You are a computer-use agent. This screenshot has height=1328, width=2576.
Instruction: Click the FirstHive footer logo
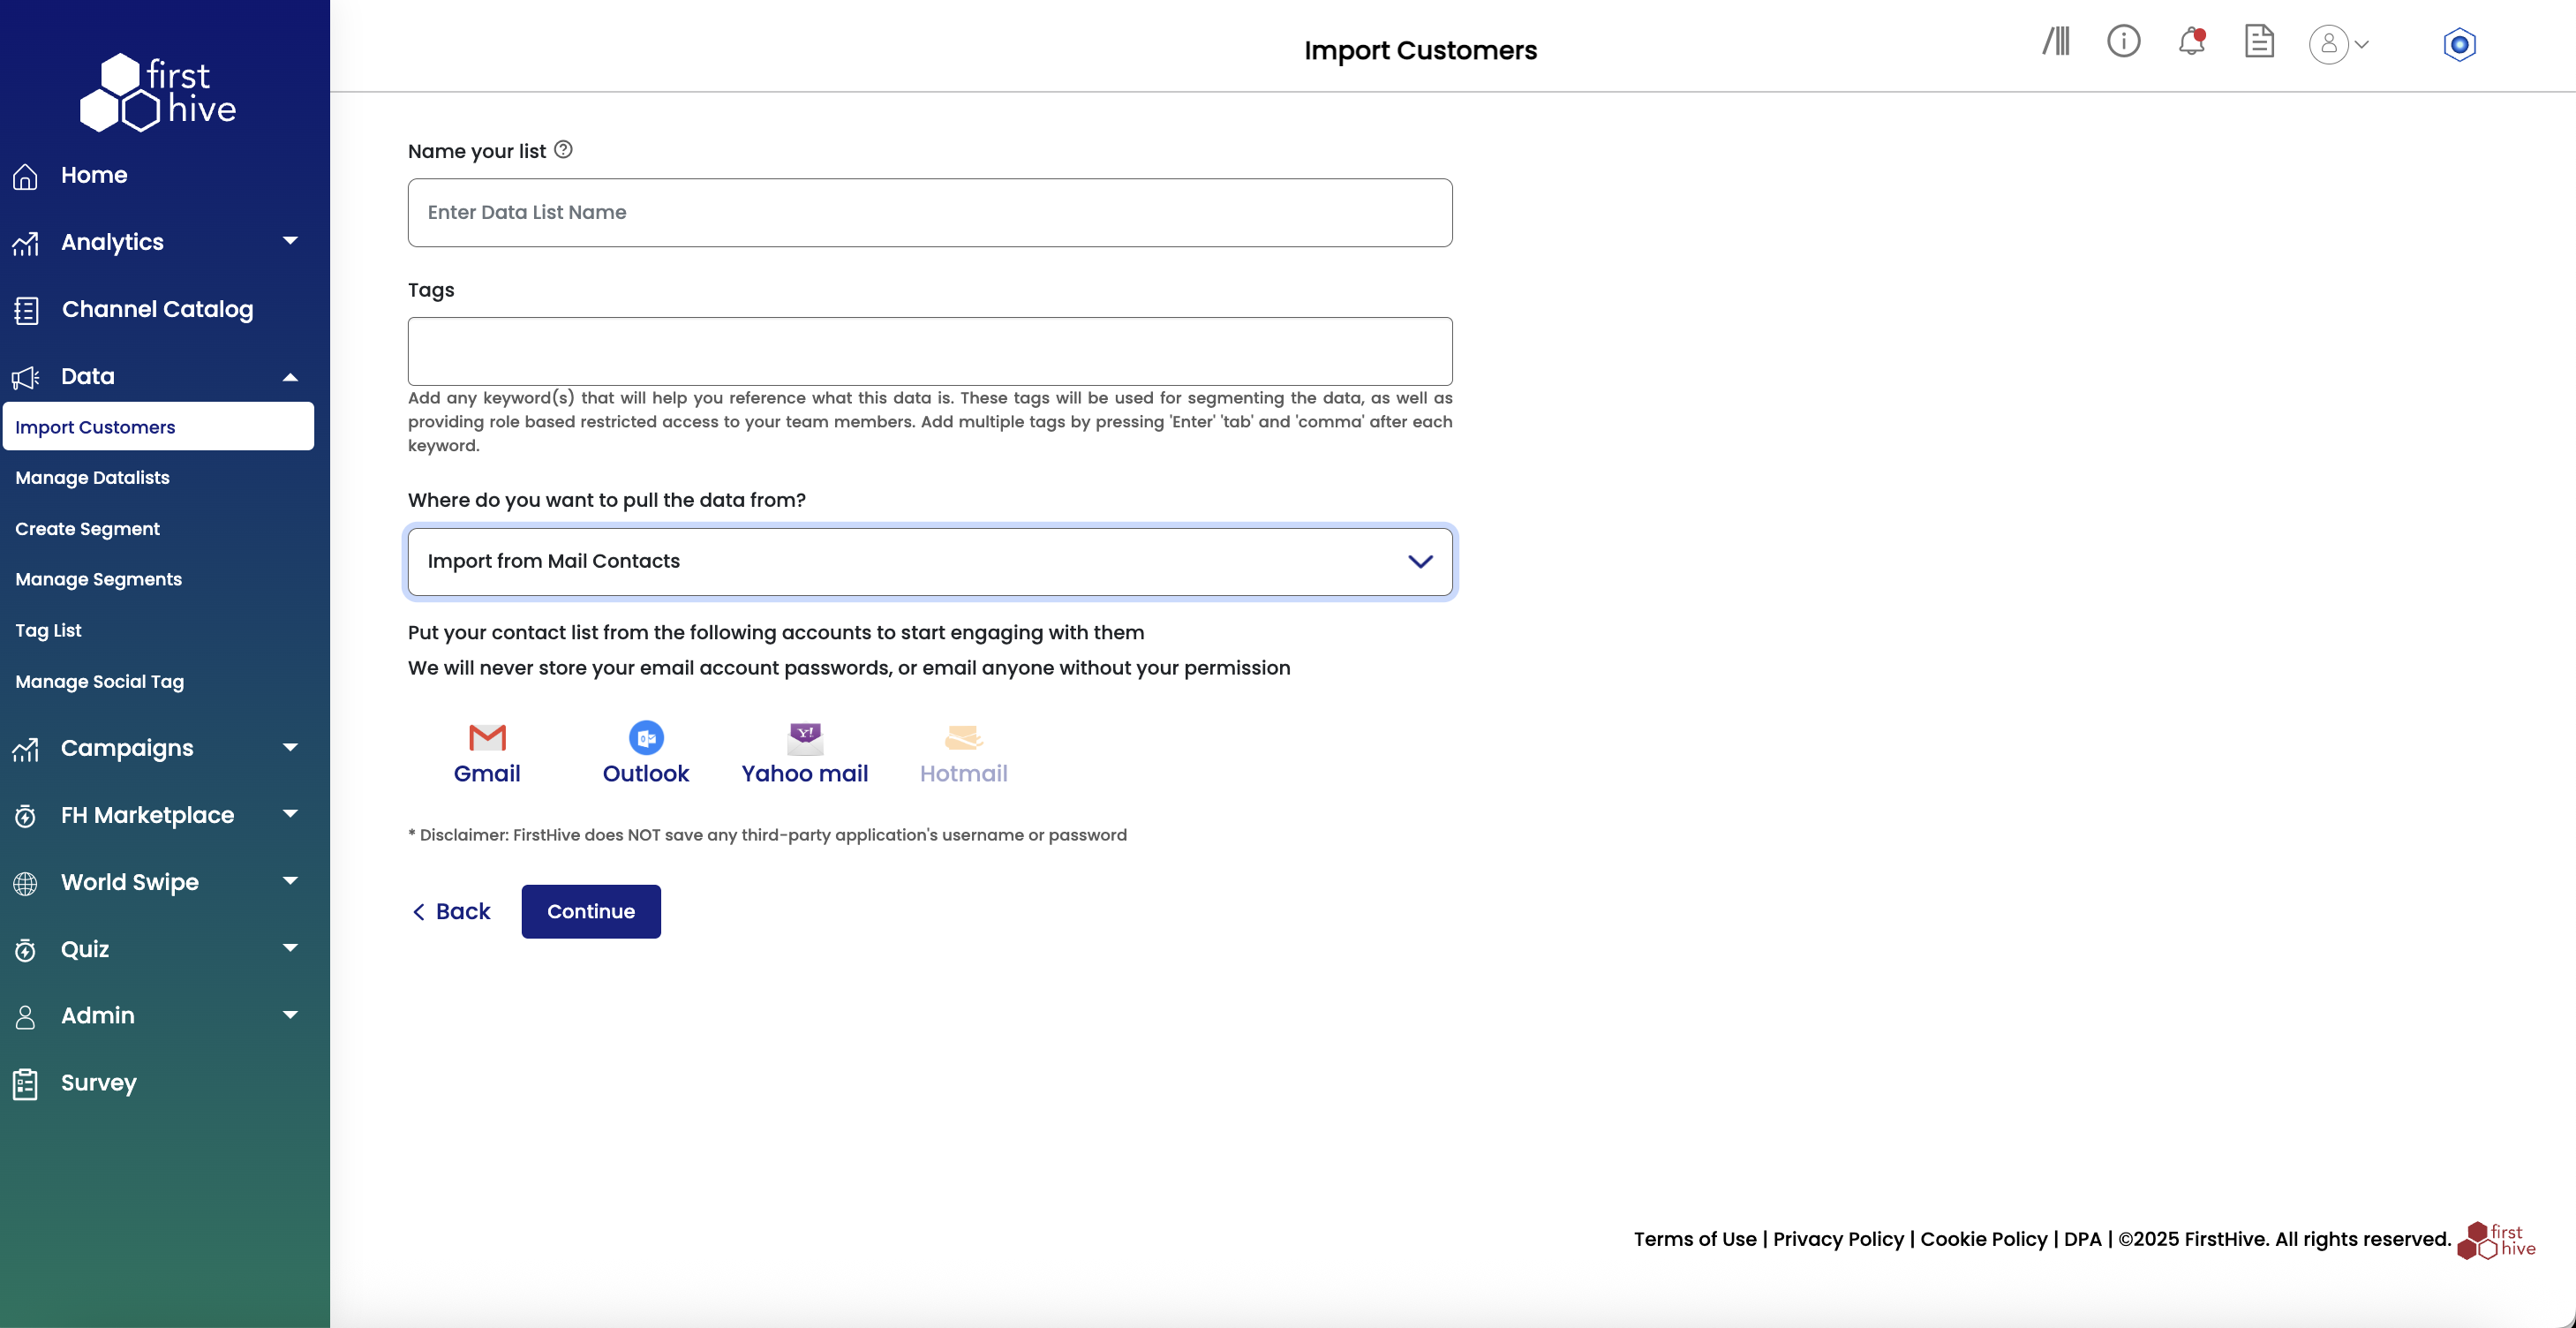tap(2497, 1240)
